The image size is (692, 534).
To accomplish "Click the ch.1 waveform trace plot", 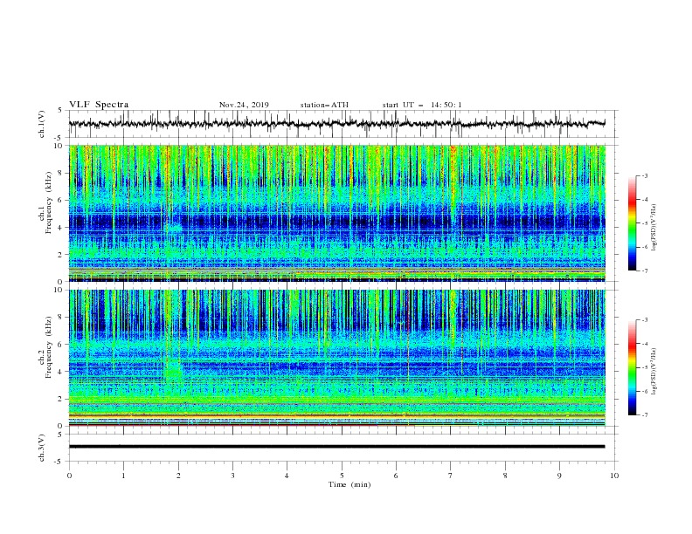I will pyautogui.click(x=336, y=124).
